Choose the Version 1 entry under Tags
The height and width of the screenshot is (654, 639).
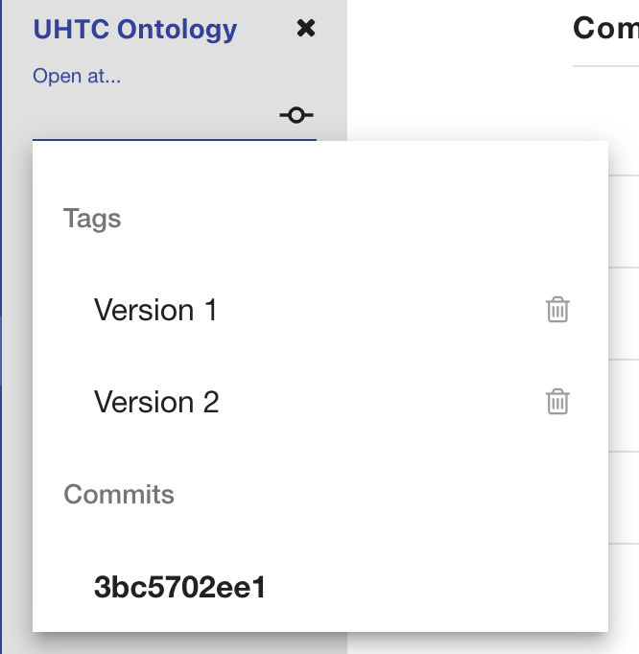coord(155,311)
